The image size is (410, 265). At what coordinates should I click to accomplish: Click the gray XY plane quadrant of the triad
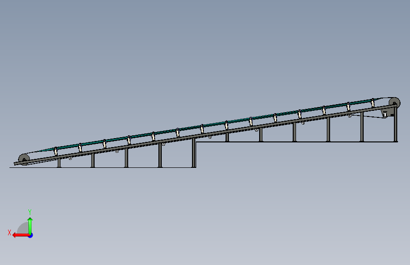24,228
